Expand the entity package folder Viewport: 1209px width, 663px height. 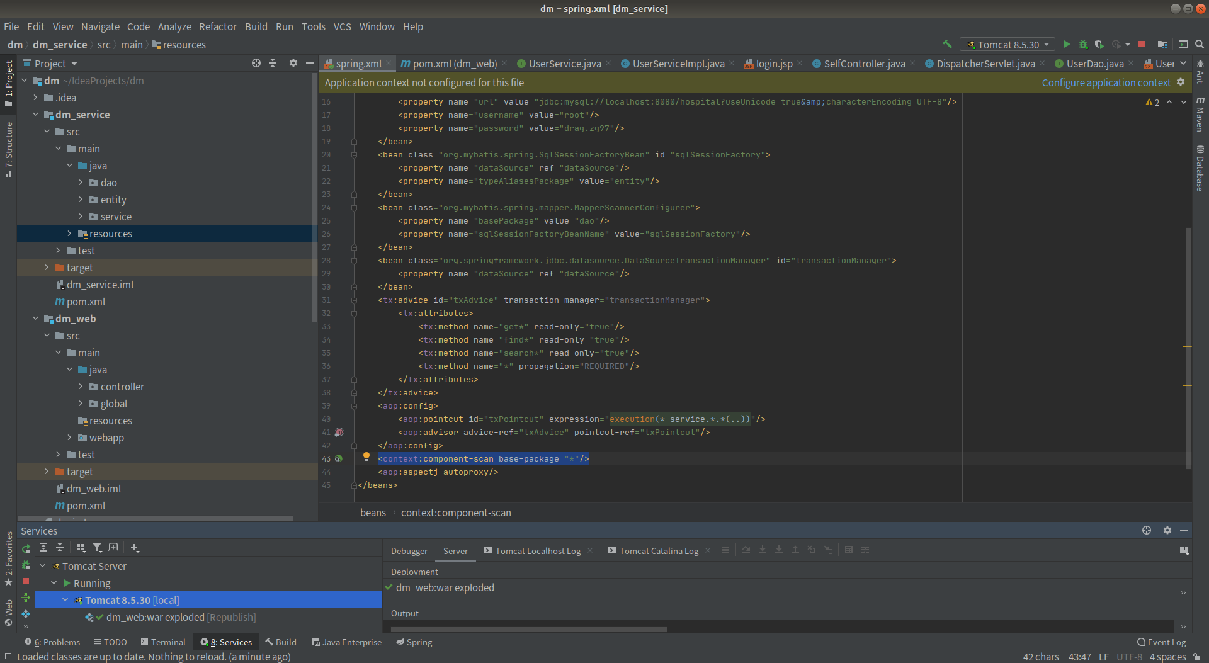[81, 200]
